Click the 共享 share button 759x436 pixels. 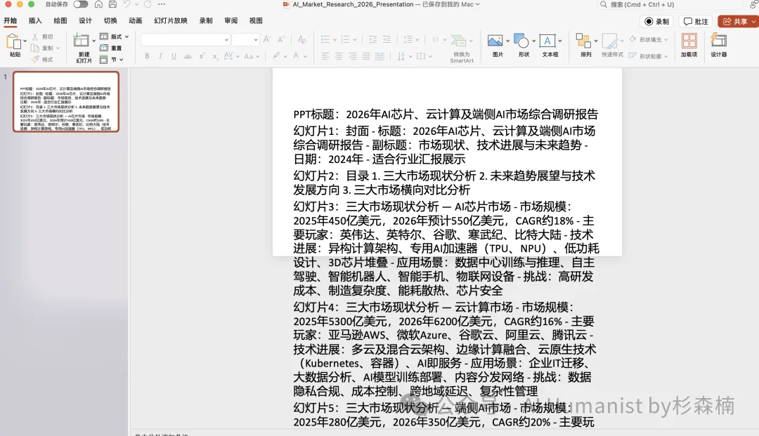(736, 21)
